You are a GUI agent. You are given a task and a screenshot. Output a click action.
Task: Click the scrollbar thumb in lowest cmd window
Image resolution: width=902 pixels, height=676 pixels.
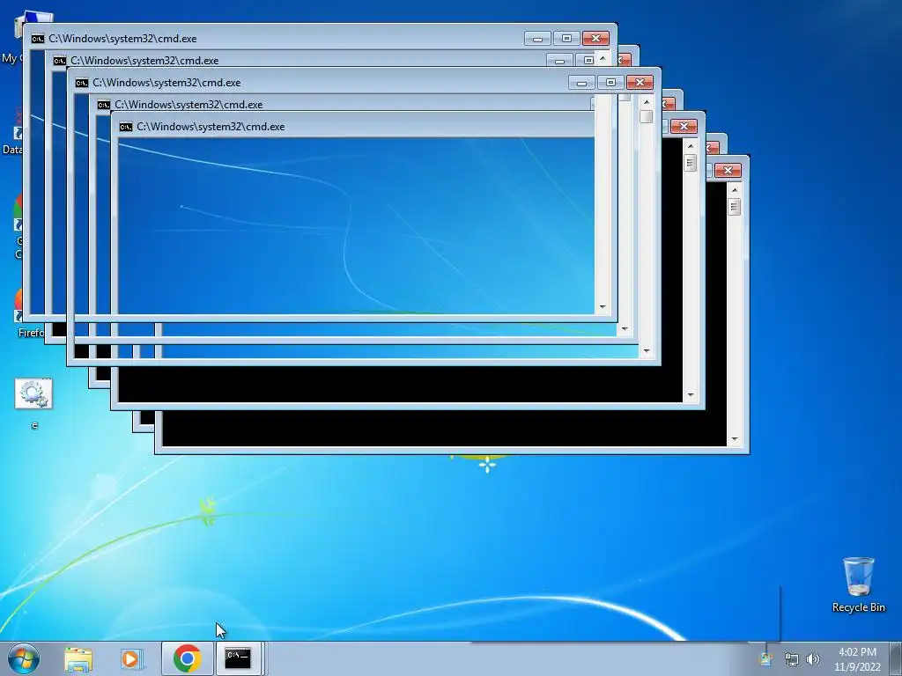pos(734,206)
